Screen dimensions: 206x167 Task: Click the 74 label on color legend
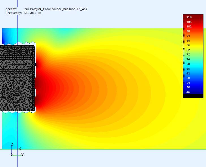188,59
